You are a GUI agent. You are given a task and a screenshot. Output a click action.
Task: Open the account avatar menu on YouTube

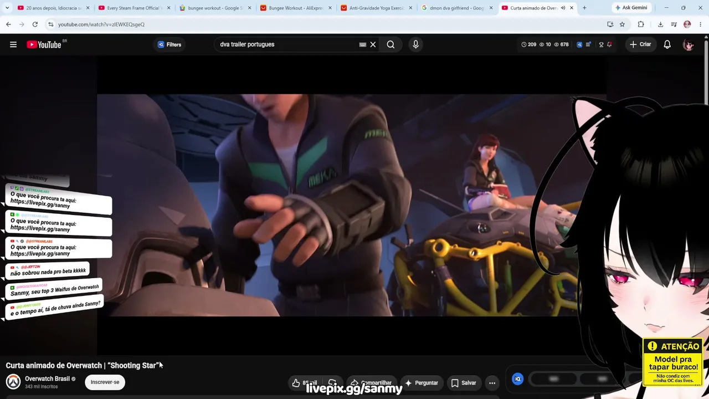point(688,44)
